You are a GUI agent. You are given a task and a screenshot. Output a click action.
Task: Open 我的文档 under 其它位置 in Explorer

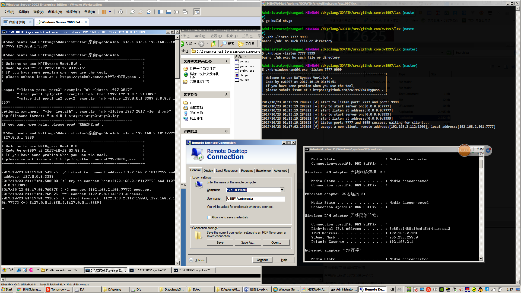coord(196,107)
